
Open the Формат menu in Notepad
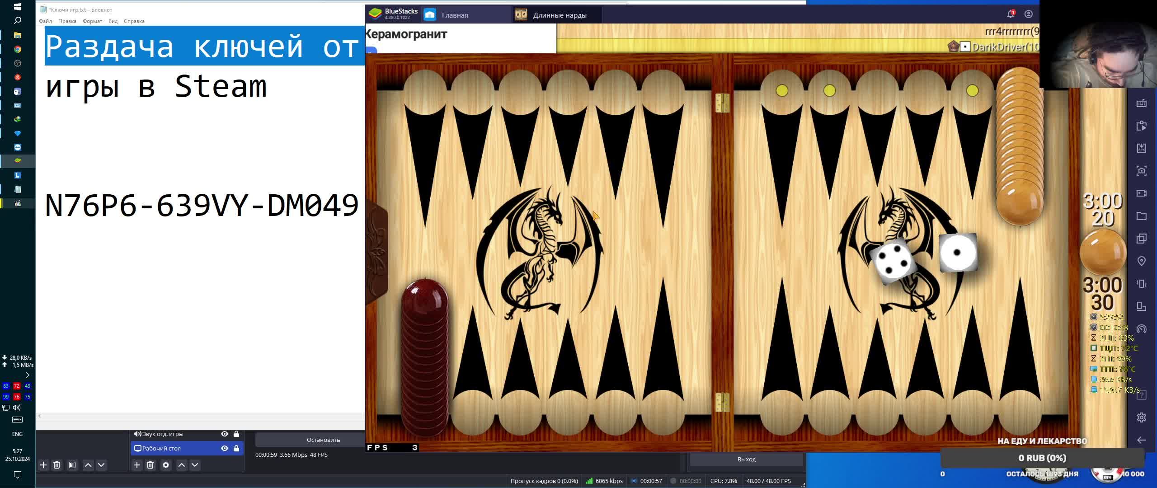tap(92, 21)
